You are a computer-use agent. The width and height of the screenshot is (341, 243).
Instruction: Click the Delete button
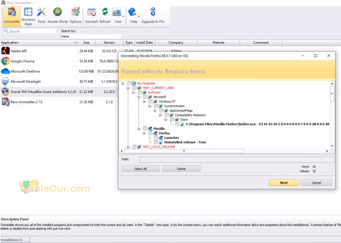coord(181,169)
